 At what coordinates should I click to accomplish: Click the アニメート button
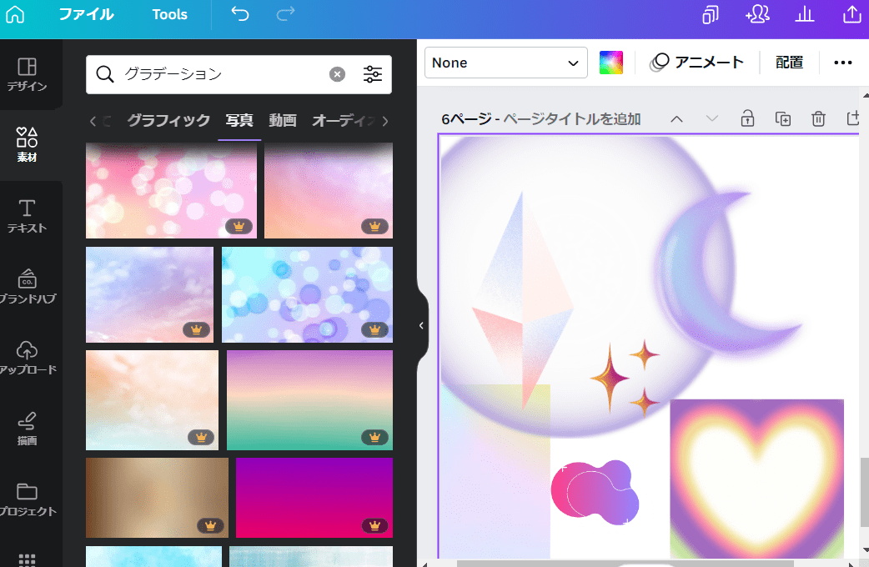click(697, 63)
